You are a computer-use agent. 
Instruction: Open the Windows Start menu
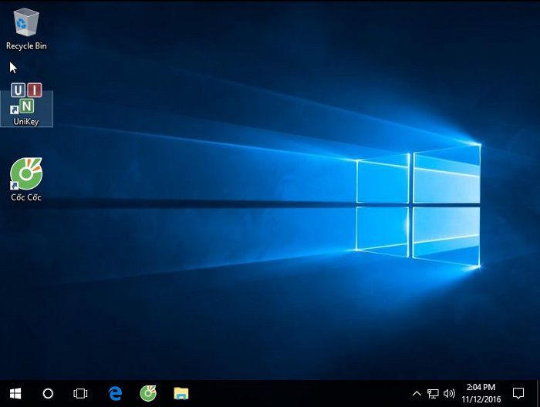pyautogui.click(x=15, y=394)
